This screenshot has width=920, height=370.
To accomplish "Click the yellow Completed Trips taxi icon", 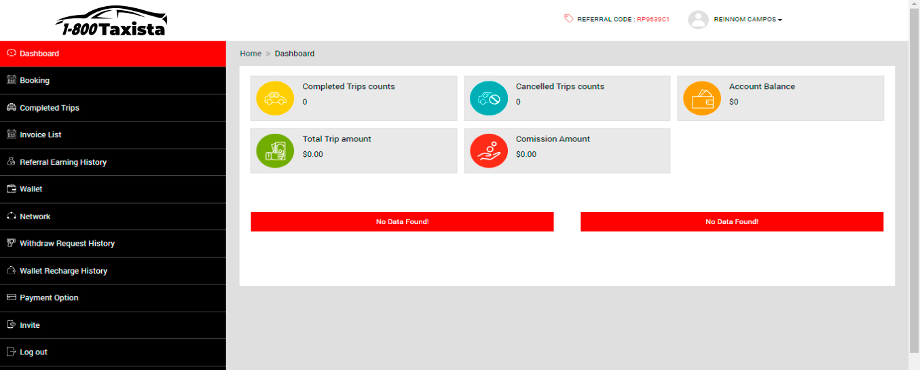I will (275, 98).
